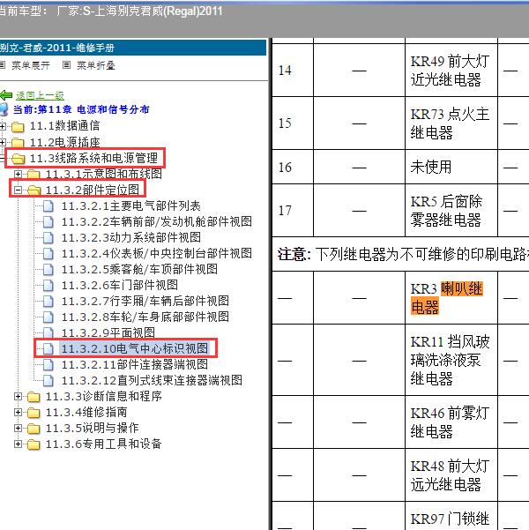Image resolution: width=529 pixels, height=530 pixels.
Task: Click the page icon of 11.3.2.9平面视图
Action: pyautogui.click(x=48, y=332)
